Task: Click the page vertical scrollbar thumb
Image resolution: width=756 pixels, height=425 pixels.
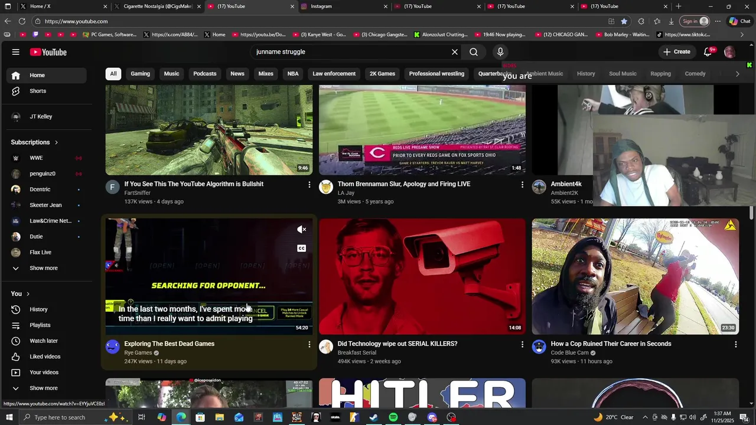Action: tap(752, 212)
